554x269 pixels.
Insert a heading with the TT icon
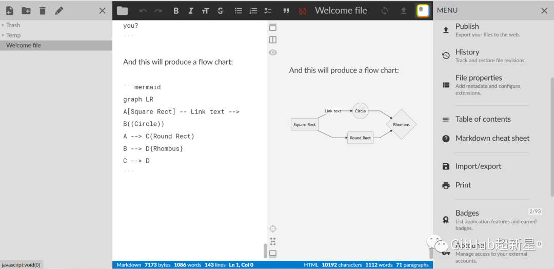click(x=205, y=11)
